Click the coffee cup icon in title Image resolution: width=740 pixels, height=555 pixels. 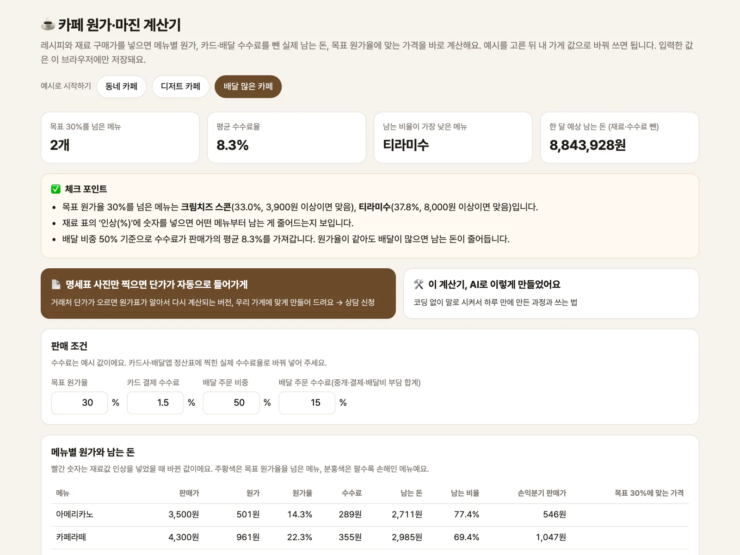pos(48,25)
